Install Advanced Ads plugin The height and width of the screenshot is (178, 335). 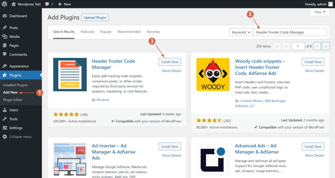coord(313,146)
